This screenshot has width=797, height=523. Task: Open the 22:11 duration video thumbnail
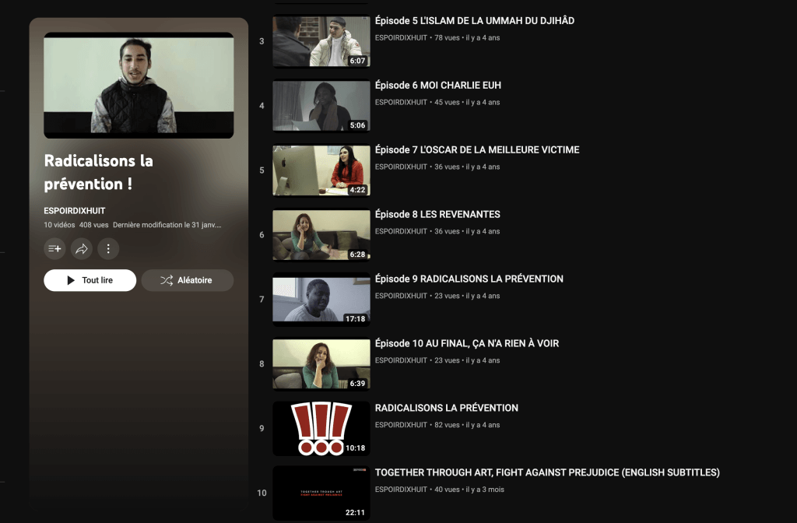point(321,493)
